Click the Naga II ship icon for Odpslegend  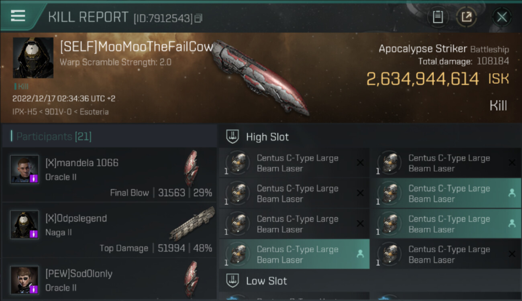[192, 224]
